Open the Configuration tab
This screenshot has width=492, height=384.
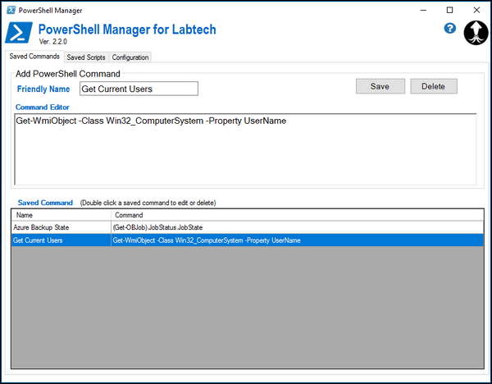(x=130, y=57)
